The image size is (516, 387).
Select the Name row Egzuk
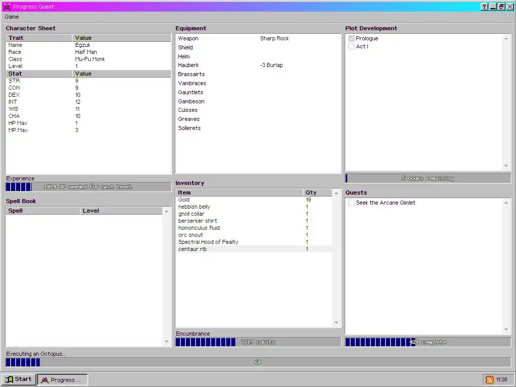pos(88,45)
